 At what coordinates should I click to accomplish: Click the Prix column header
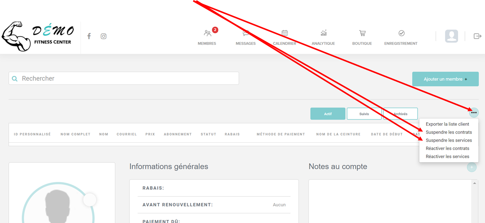coord(150,134)
